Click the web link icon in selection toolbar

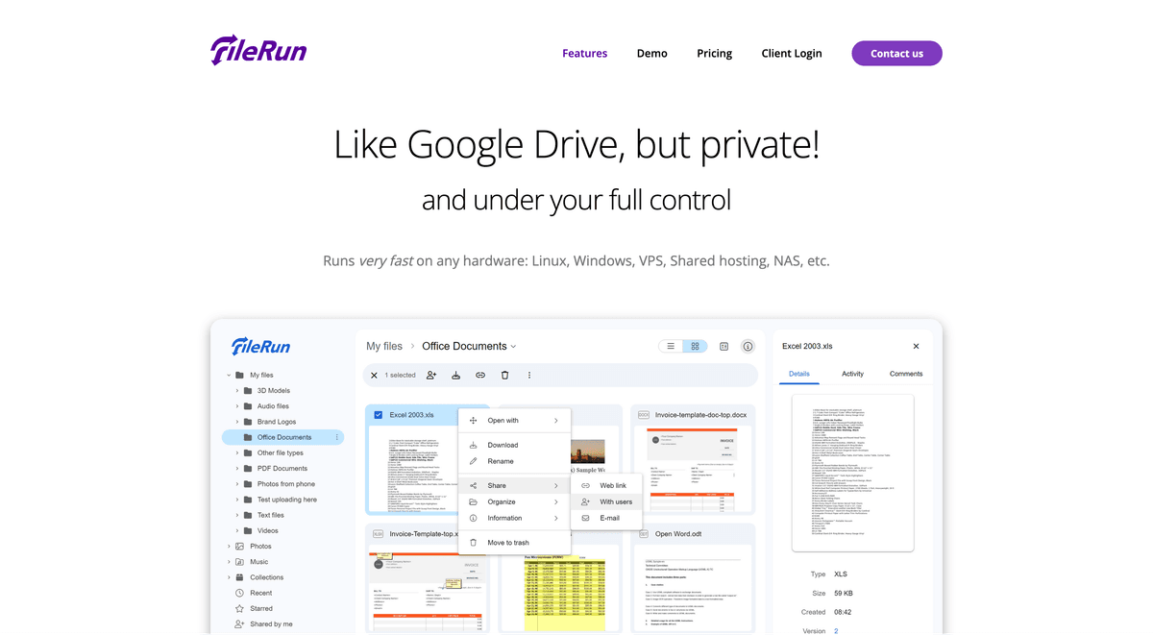(x=480, y=376)
